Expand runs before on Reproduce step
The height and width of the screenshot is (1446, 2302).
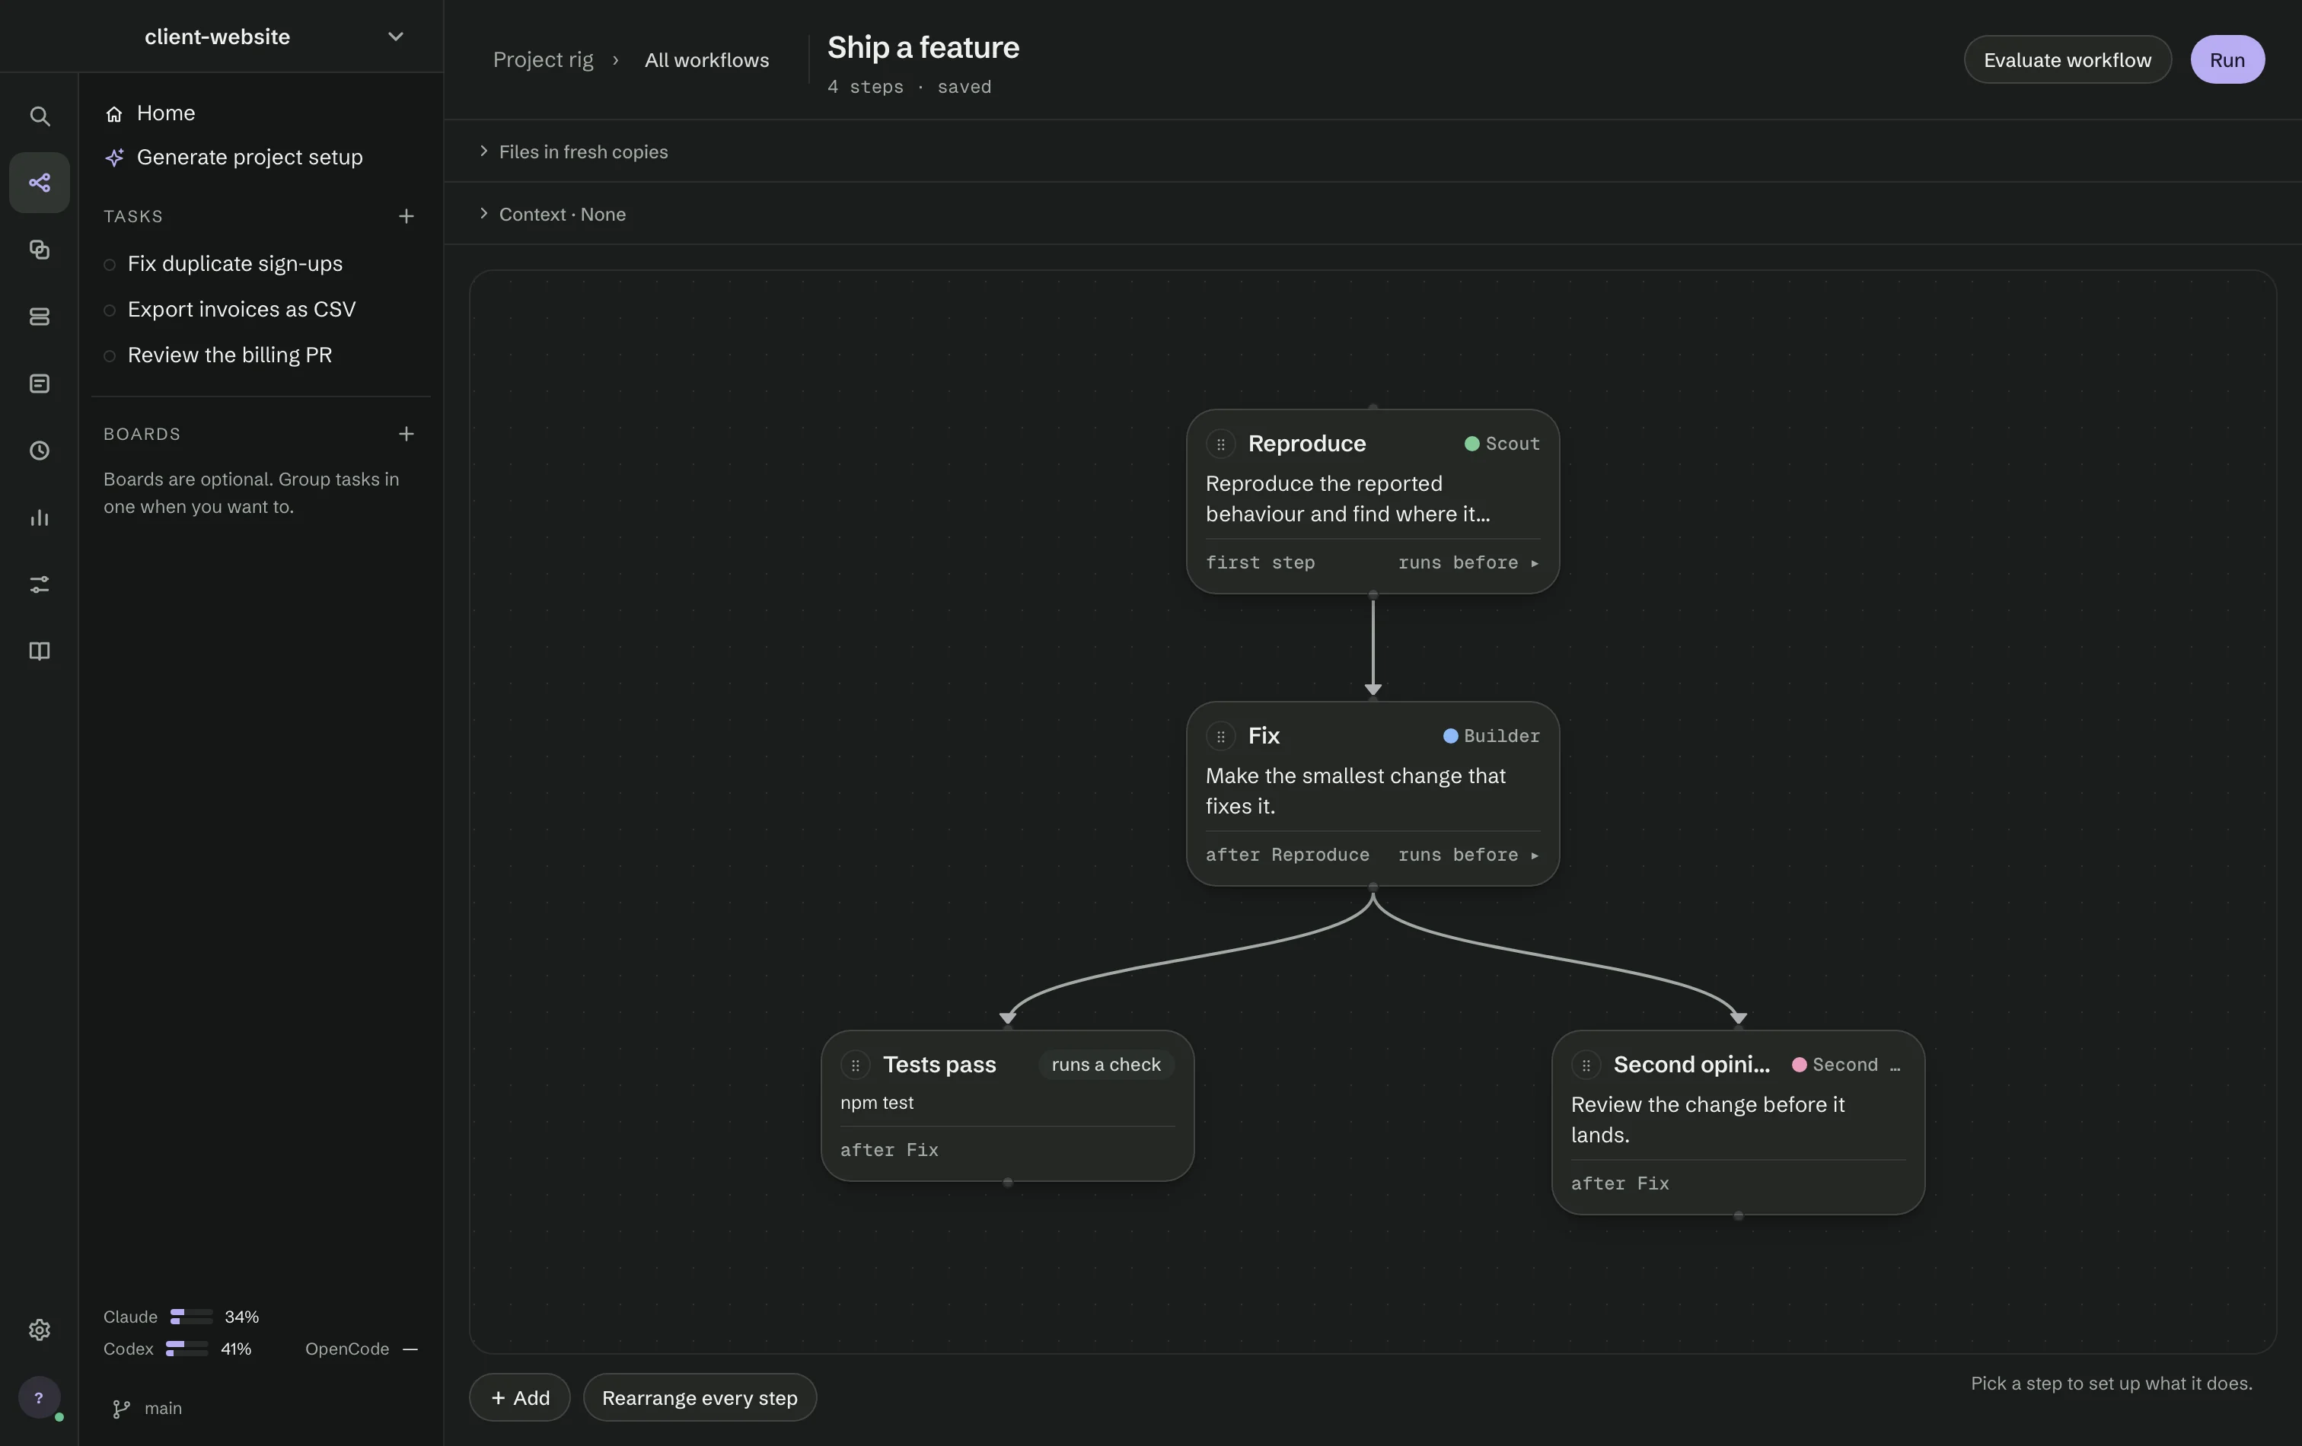tap(1468, 563)
